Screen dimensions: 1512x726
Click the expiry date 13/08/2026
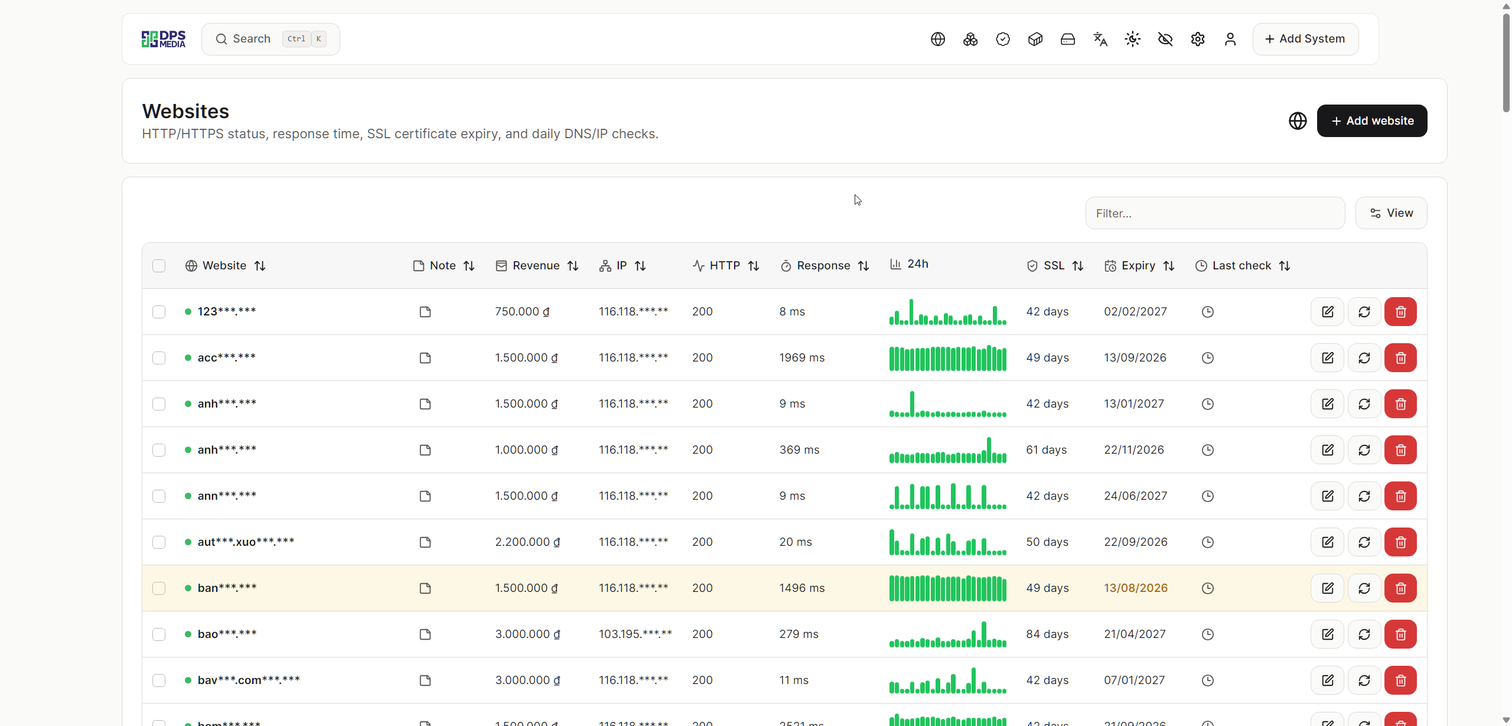click(1136, 588)
